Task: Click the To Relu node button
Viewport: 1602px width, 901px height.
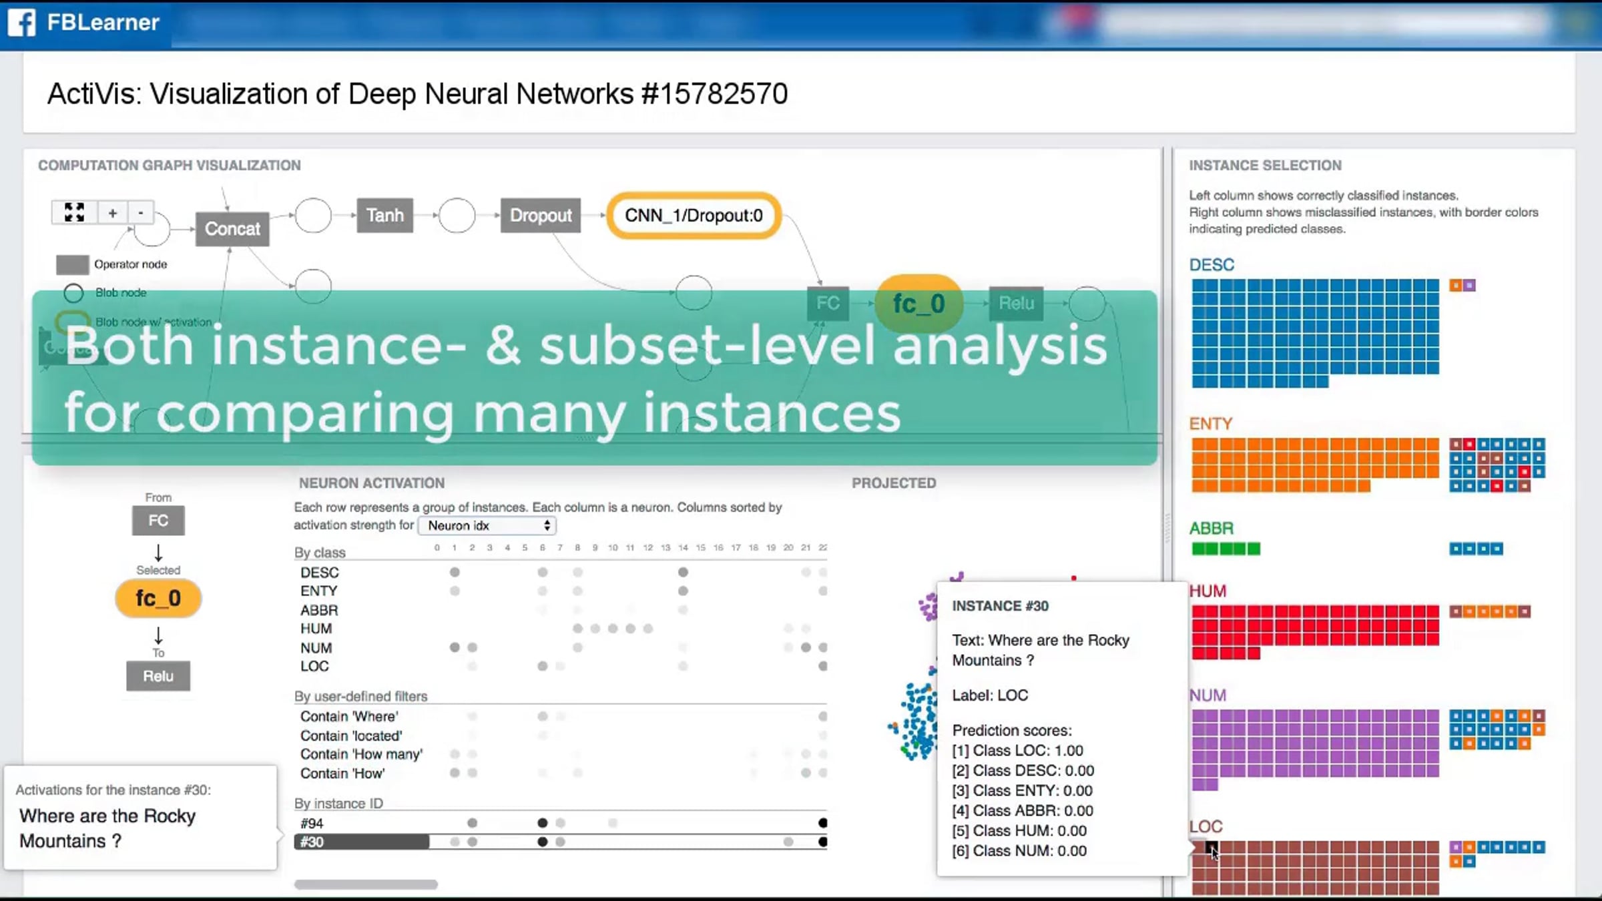Action: click(x=158, y=676)
